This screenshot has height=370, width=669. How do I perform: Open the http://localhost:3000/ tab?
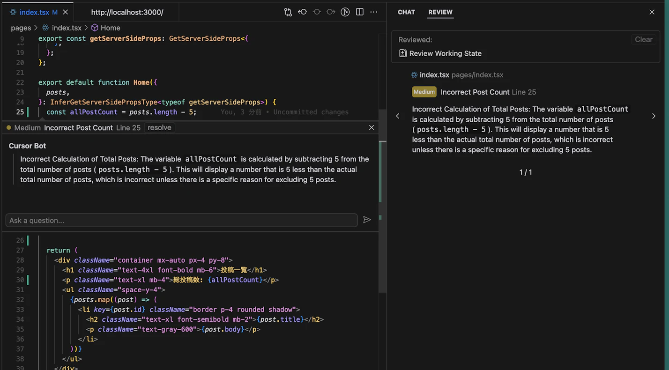click(x=127, y=12)
